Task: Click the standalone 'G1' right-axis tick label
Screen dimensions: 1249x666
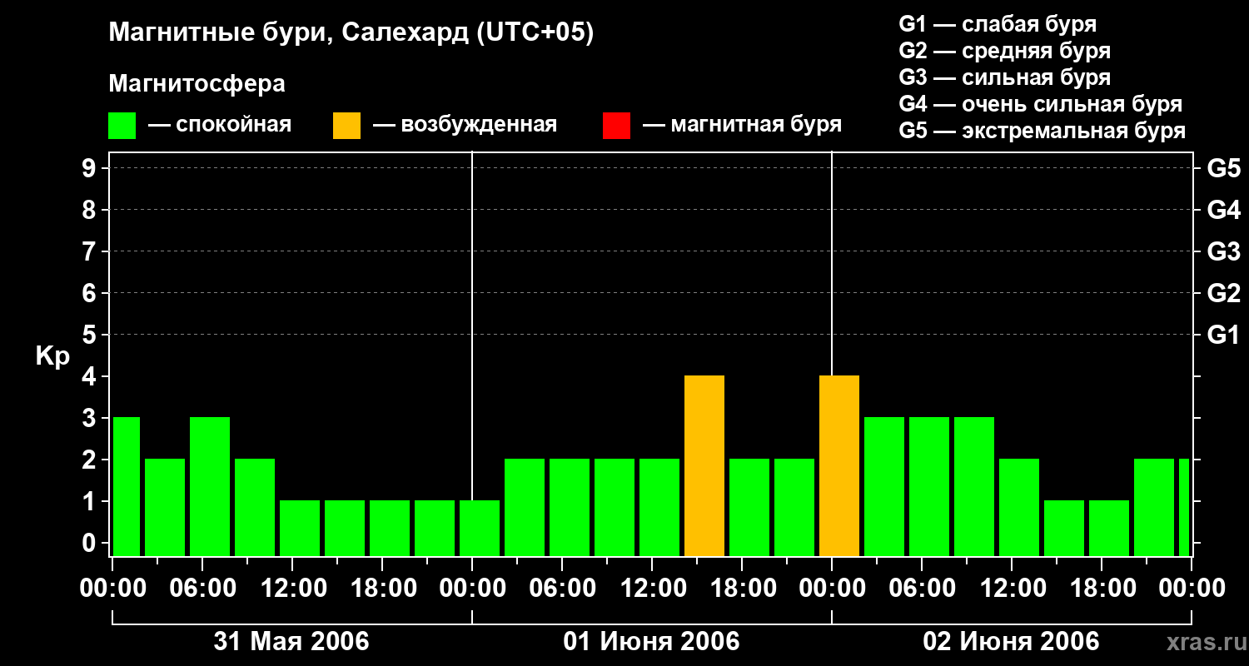Action: coord(1223,335)
